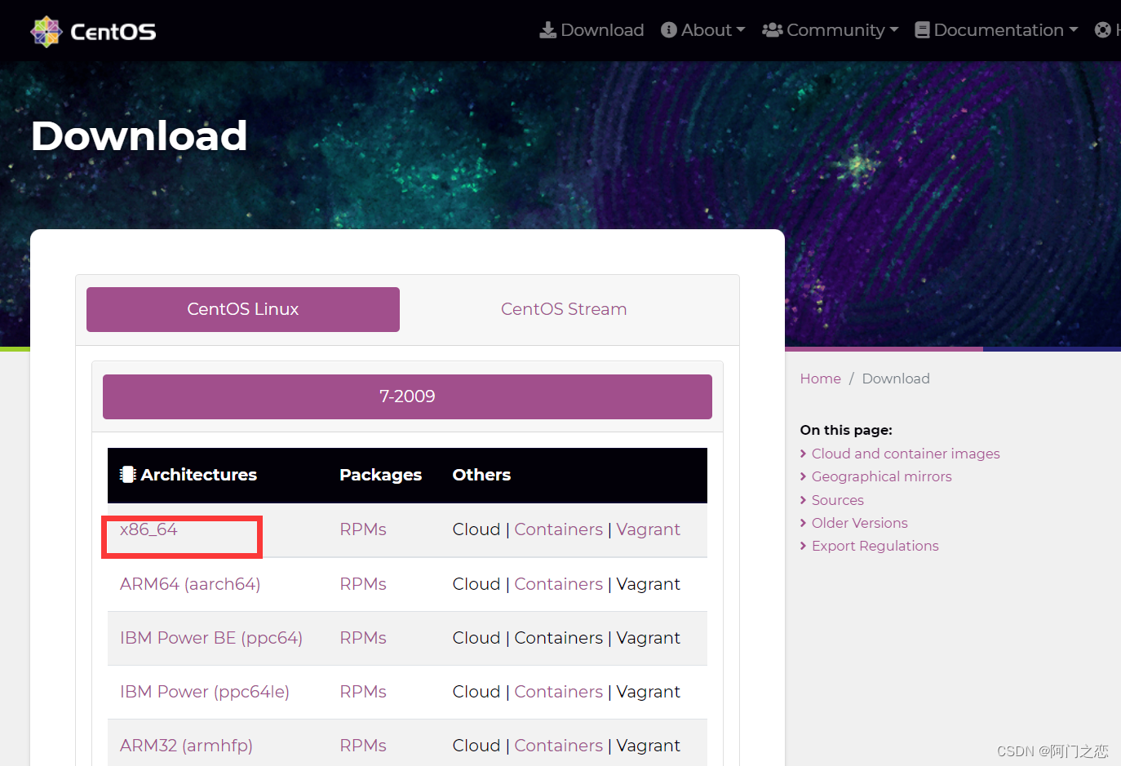Open the ARM32 (armhfp) link
This screenshot has height=766, width=1121.
tap(186, 746)
